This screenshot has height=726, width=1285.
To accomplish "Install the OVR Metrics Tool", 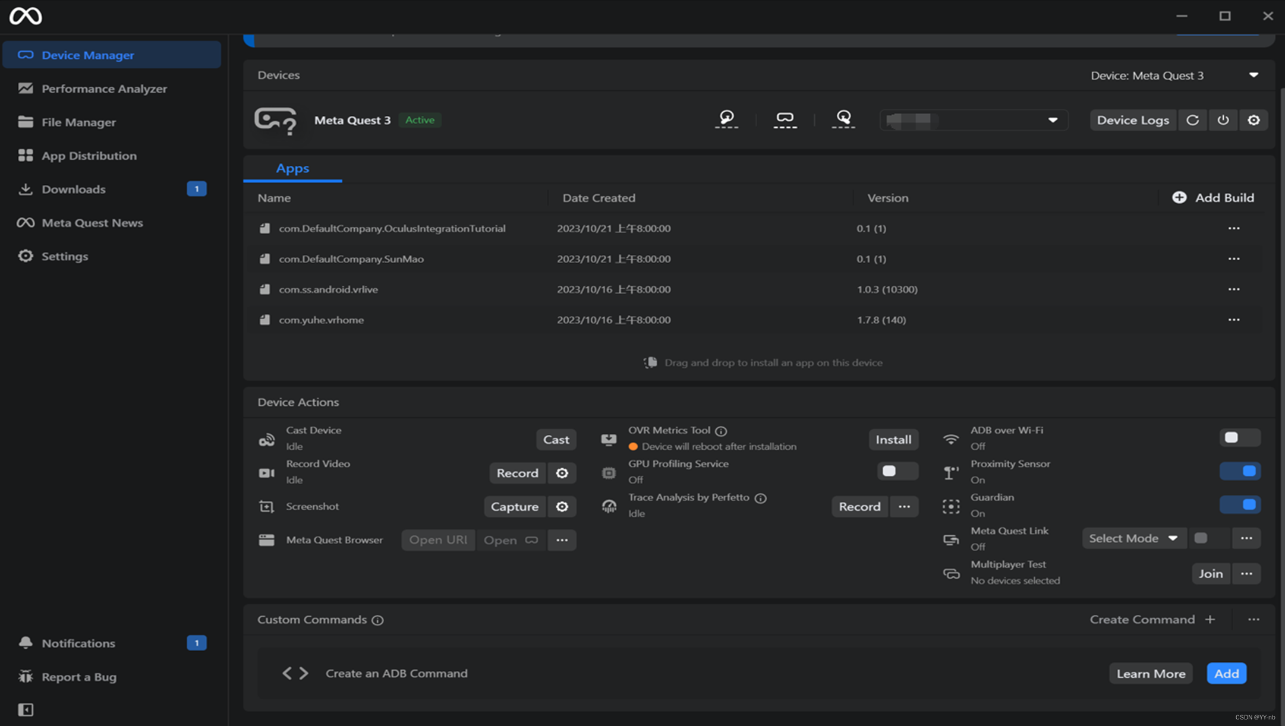I will click(x=893, y=440).
